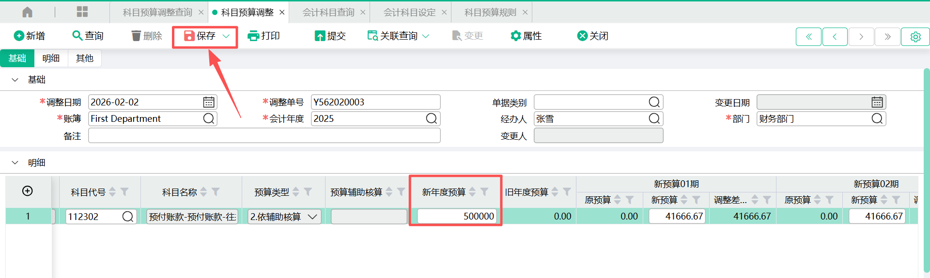The height and width of the screenshot is (278, 930).
Task: Collapse the 明细 section chevron
Action: 15,163
